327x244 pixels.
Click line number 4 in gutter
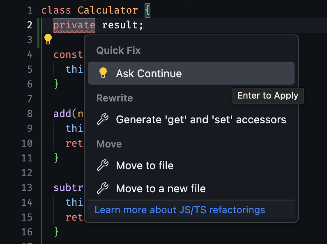[29, 54]
